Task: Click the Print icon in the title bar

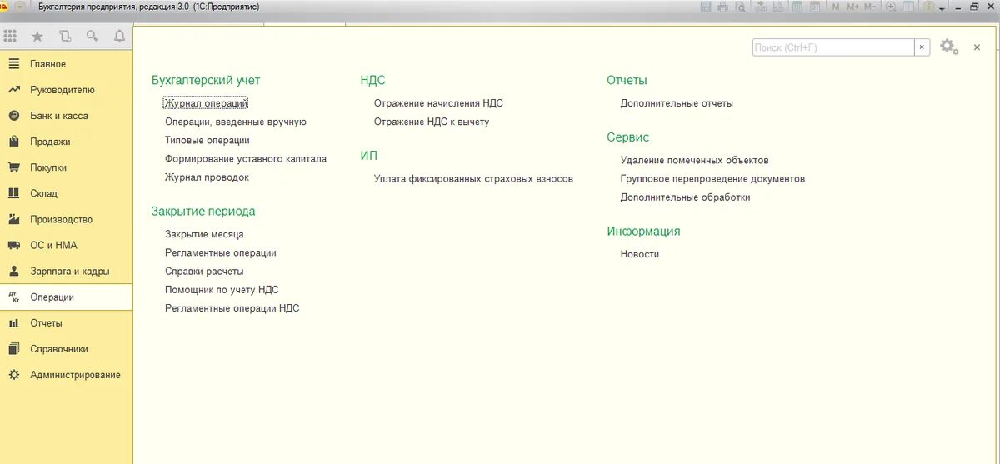Action: (x=722, y=7)
